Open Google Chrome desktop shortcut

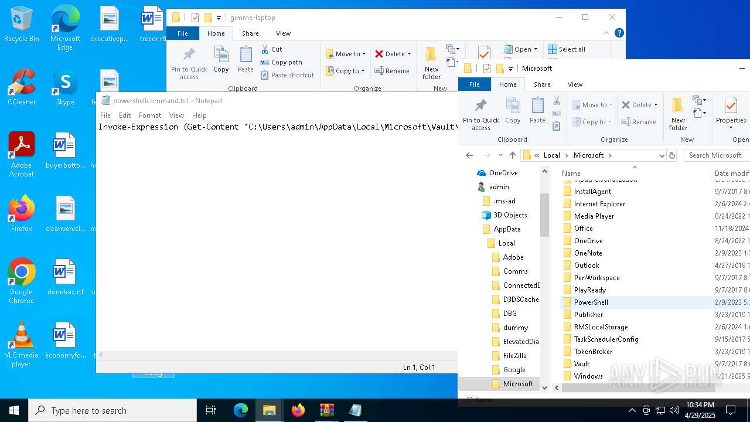(x=21, y=282)
